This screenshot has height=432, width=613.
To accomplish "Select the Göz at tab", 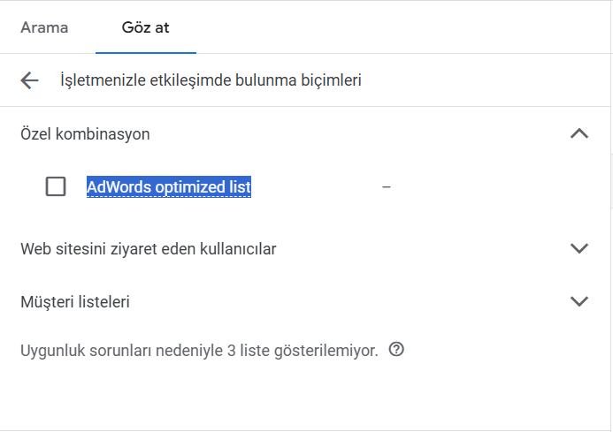I will click(x=146, y=27).
